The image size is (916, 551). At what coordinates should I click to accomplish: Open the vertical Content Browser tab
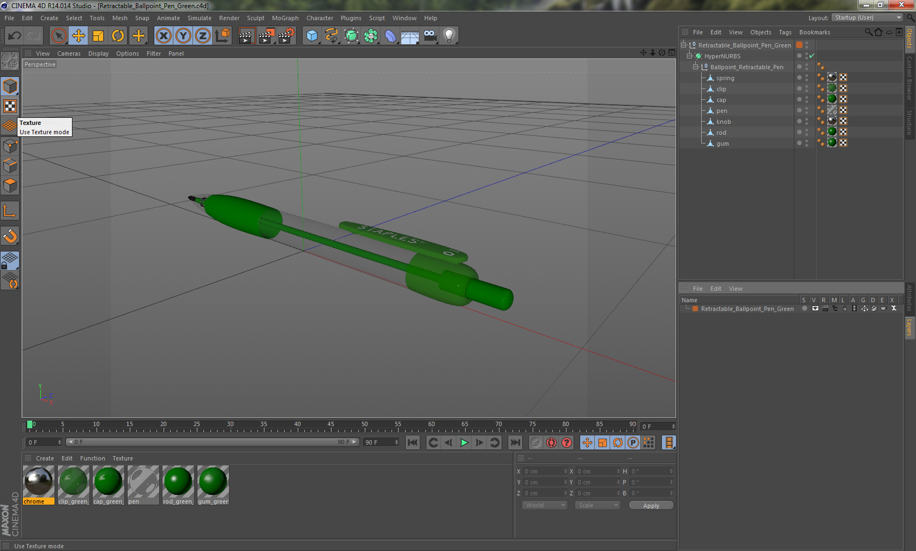[909, 78]
